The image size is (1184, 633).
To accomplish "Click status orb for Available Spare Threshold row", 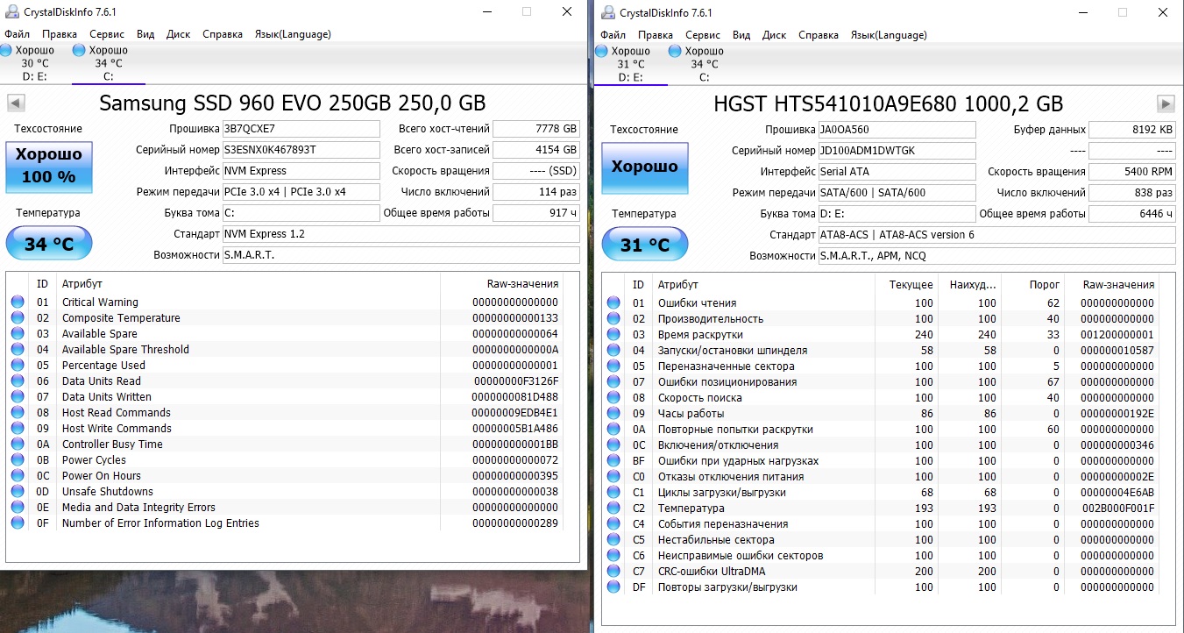I will [18, 350].
